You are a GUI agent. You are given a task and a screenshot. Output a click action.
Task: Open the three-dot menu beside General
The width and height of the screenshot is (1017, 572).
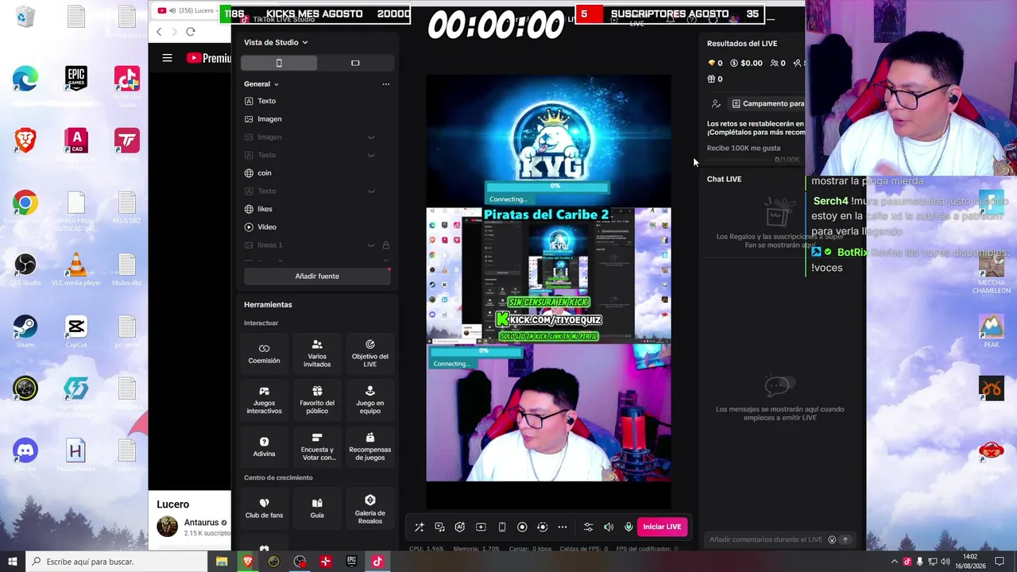(386, 83)
